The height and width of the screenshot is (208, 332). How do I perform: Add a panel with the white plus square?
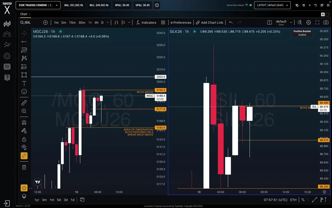click(x=323, y=14)
